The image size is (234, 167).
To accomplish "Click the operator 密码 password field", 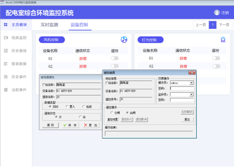I will tap(182, 88).
